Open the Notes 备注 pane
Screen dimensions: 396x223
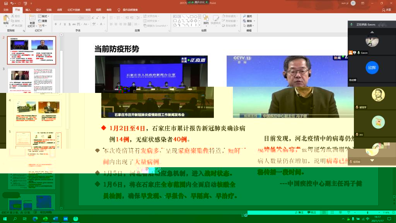click(x=299, y=213)
